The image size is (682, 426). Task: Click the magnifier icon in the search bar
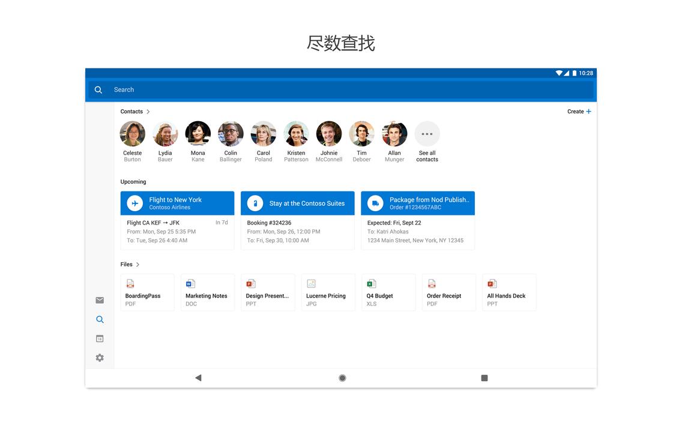(x=98, y=89)
